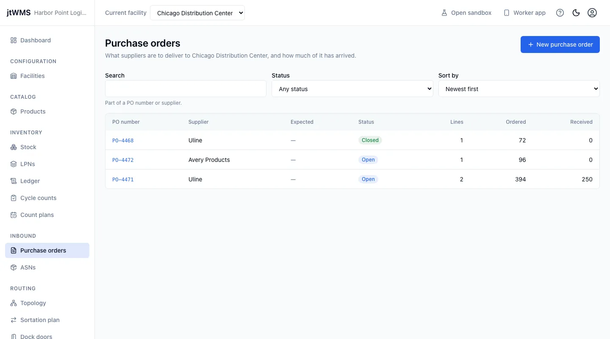Expand the Status filter dropdown
The image size is (610, 339).
click(x=352, y=89)
